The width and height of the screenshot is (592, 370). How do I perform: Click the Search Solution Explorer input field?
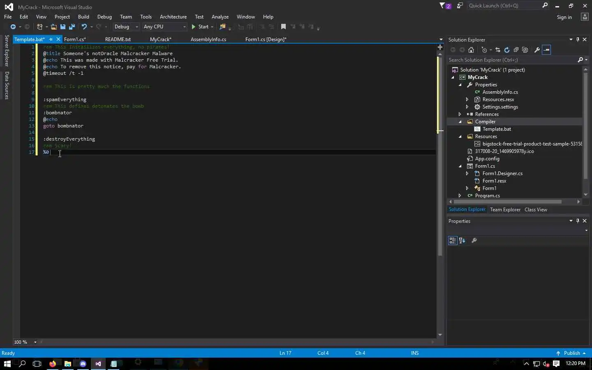(x=512, y=60)
